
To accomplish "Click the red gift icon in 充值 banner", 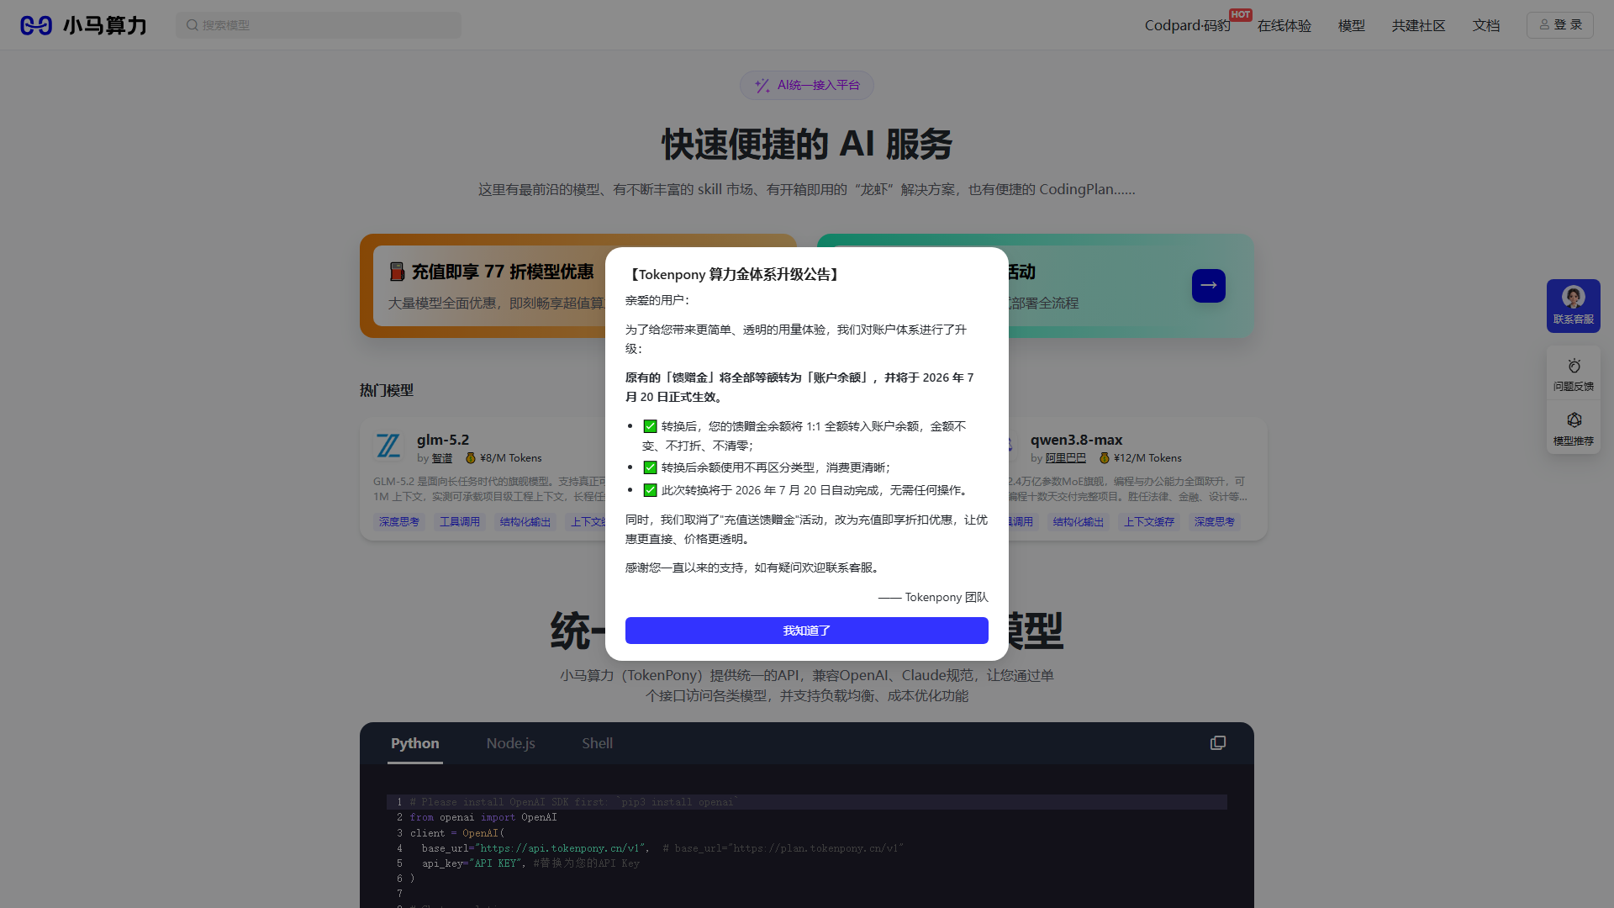I will point(397,272).
